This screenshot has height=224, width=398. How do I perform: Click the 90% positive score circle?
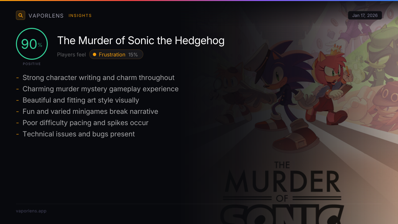pyautogui.click(x=32, y=44)
